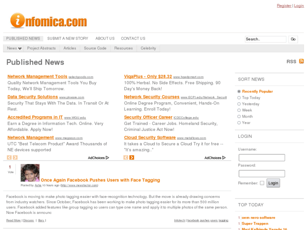Image resolution: width=307 pixels, height=230 pixels.
Task: Click the Go search button
Action: tap(293, 39)
